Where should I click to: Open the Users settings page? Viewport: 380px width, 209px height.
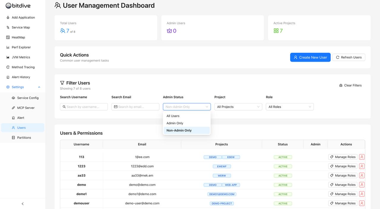click(x=23, y=128)
